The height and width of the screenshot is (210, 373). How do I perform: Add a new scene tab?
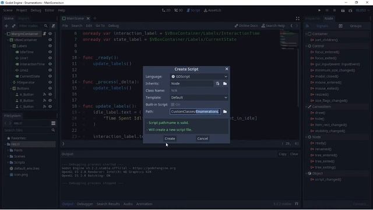coord(94,18)
